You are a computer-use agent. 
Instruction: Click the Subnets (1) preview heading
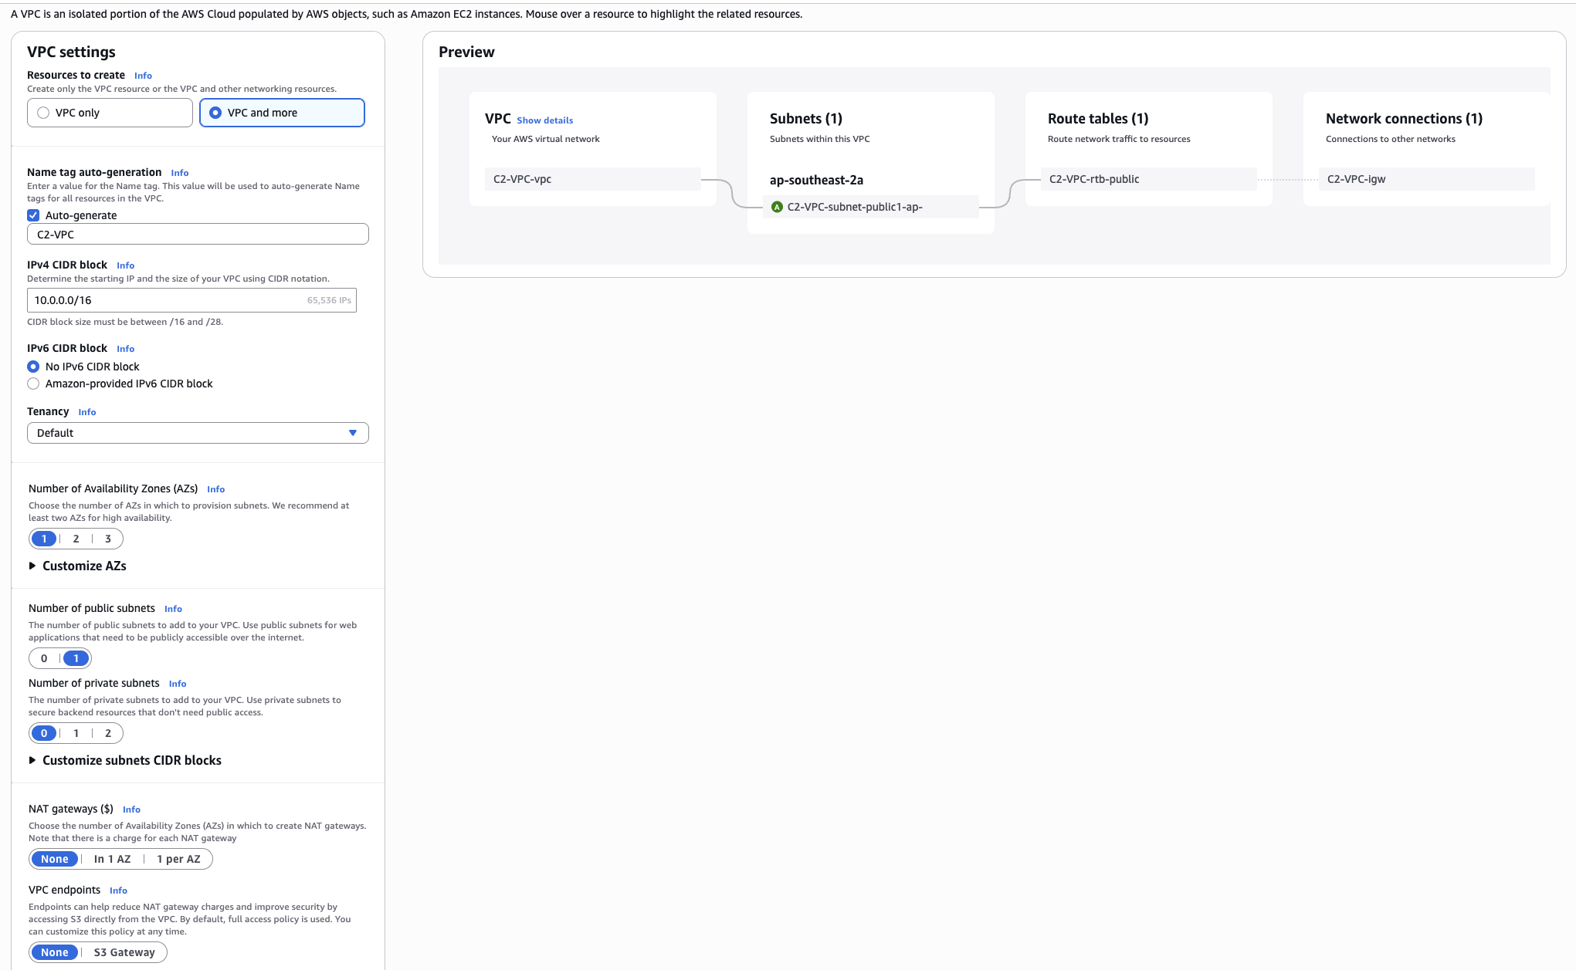[806, 118]
